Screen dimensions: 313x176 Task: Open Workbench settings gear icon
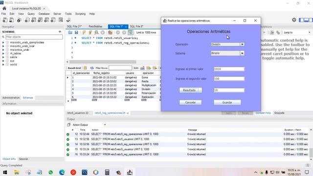294,20
